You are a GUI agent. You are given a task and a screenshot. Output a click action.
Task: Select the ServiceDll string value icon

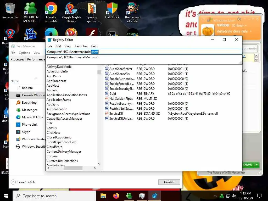107,113
